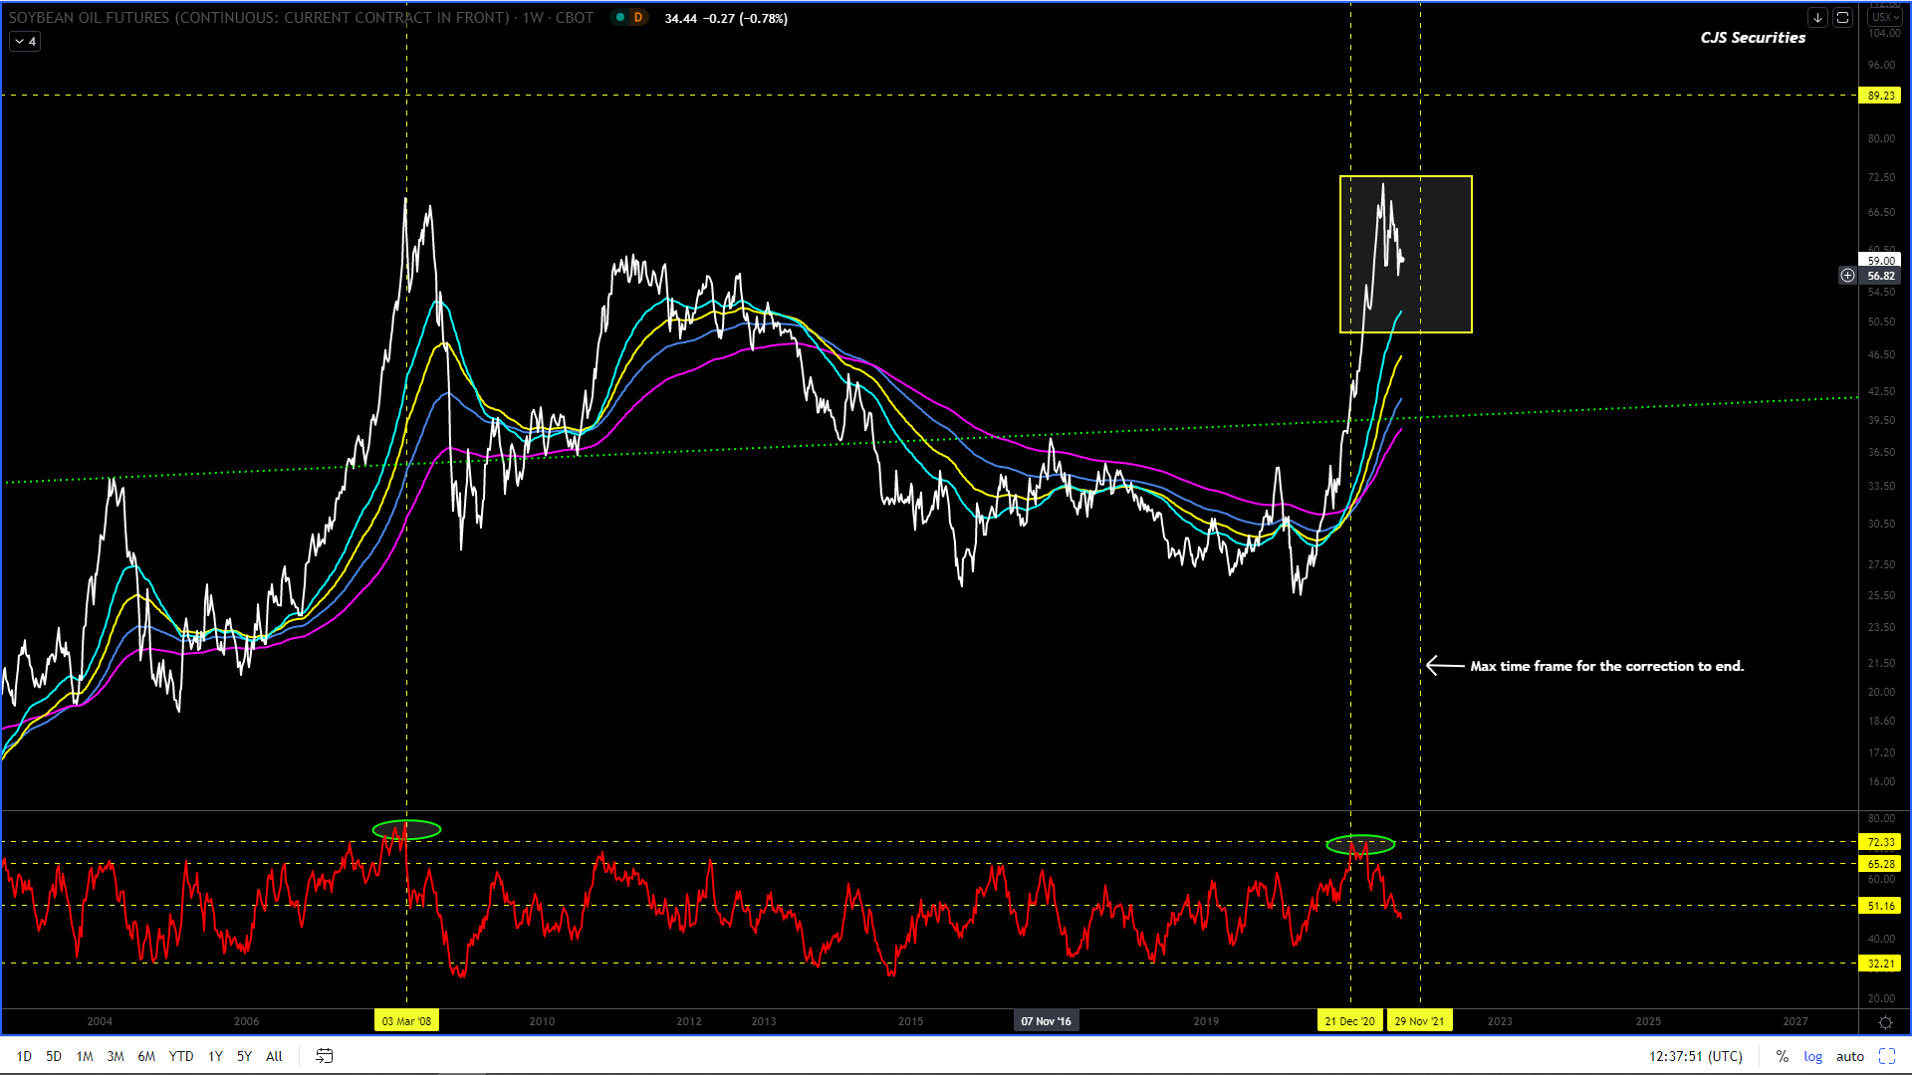The width and height of the screenshot is (1912, 1075).
Task: Select the YTD time range
Action: pos(181,1056)
